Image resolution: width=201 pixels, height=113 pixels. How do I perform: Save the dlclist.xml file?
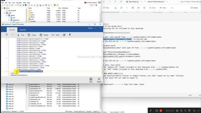[x=91, y=80]
